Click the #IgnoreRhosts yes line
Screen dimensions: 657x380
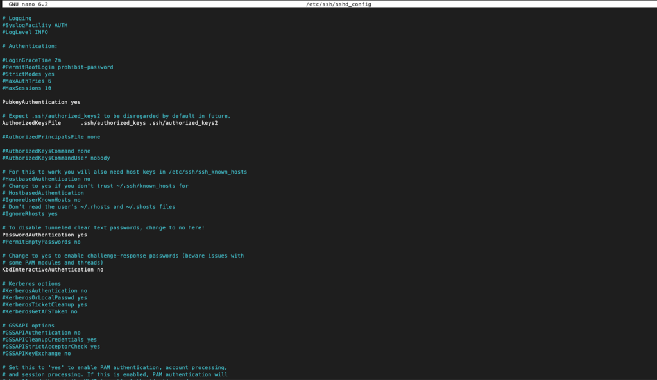pos(30,214)
